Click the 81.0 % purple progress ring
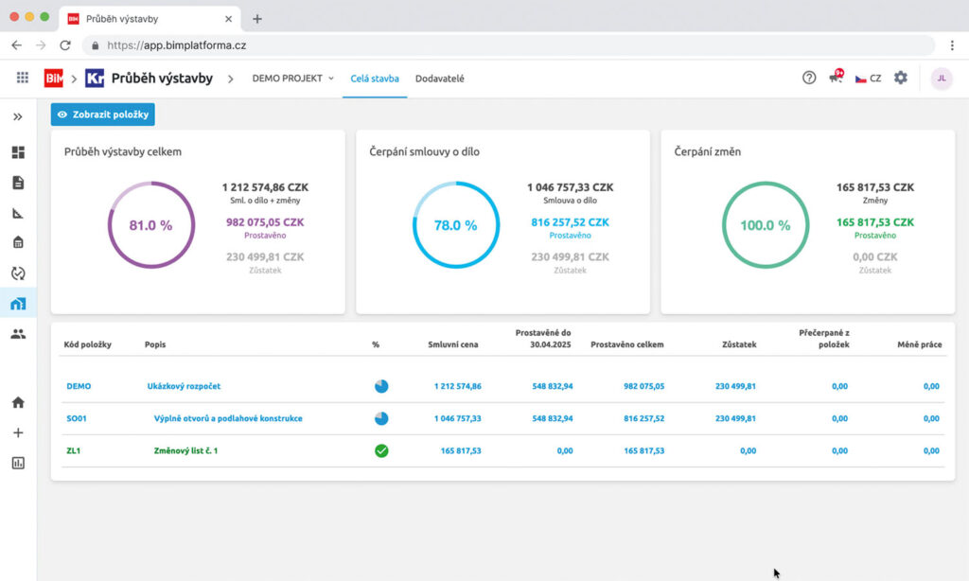Screen dimensions: 969x581 150,225
